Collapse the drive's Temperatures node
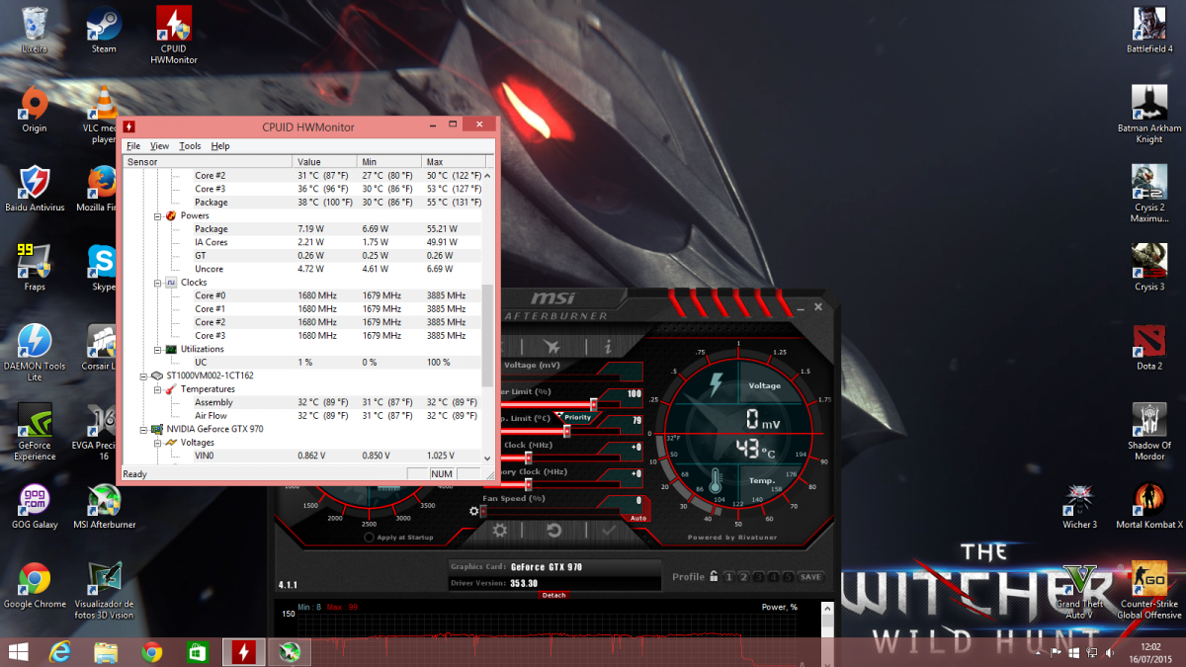The image size is (1186, 667). [156, 389]
